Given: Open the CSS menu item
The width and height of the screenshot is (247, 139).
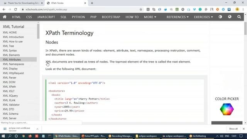Looking at the screenshot, I should [x=29, y=17].
